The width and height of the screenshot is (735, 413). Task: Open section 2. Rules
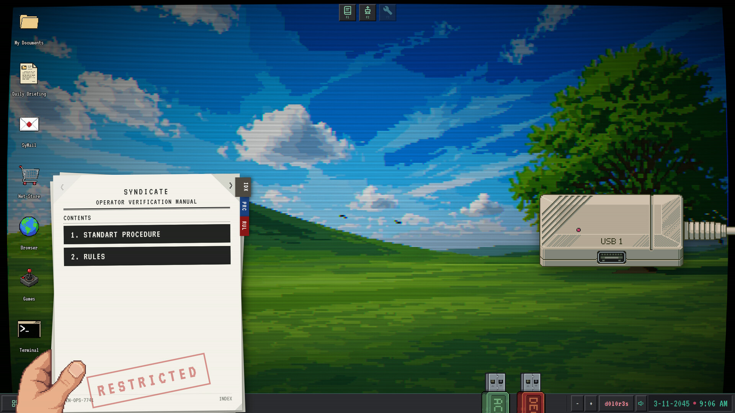click(x=147, y=256)
